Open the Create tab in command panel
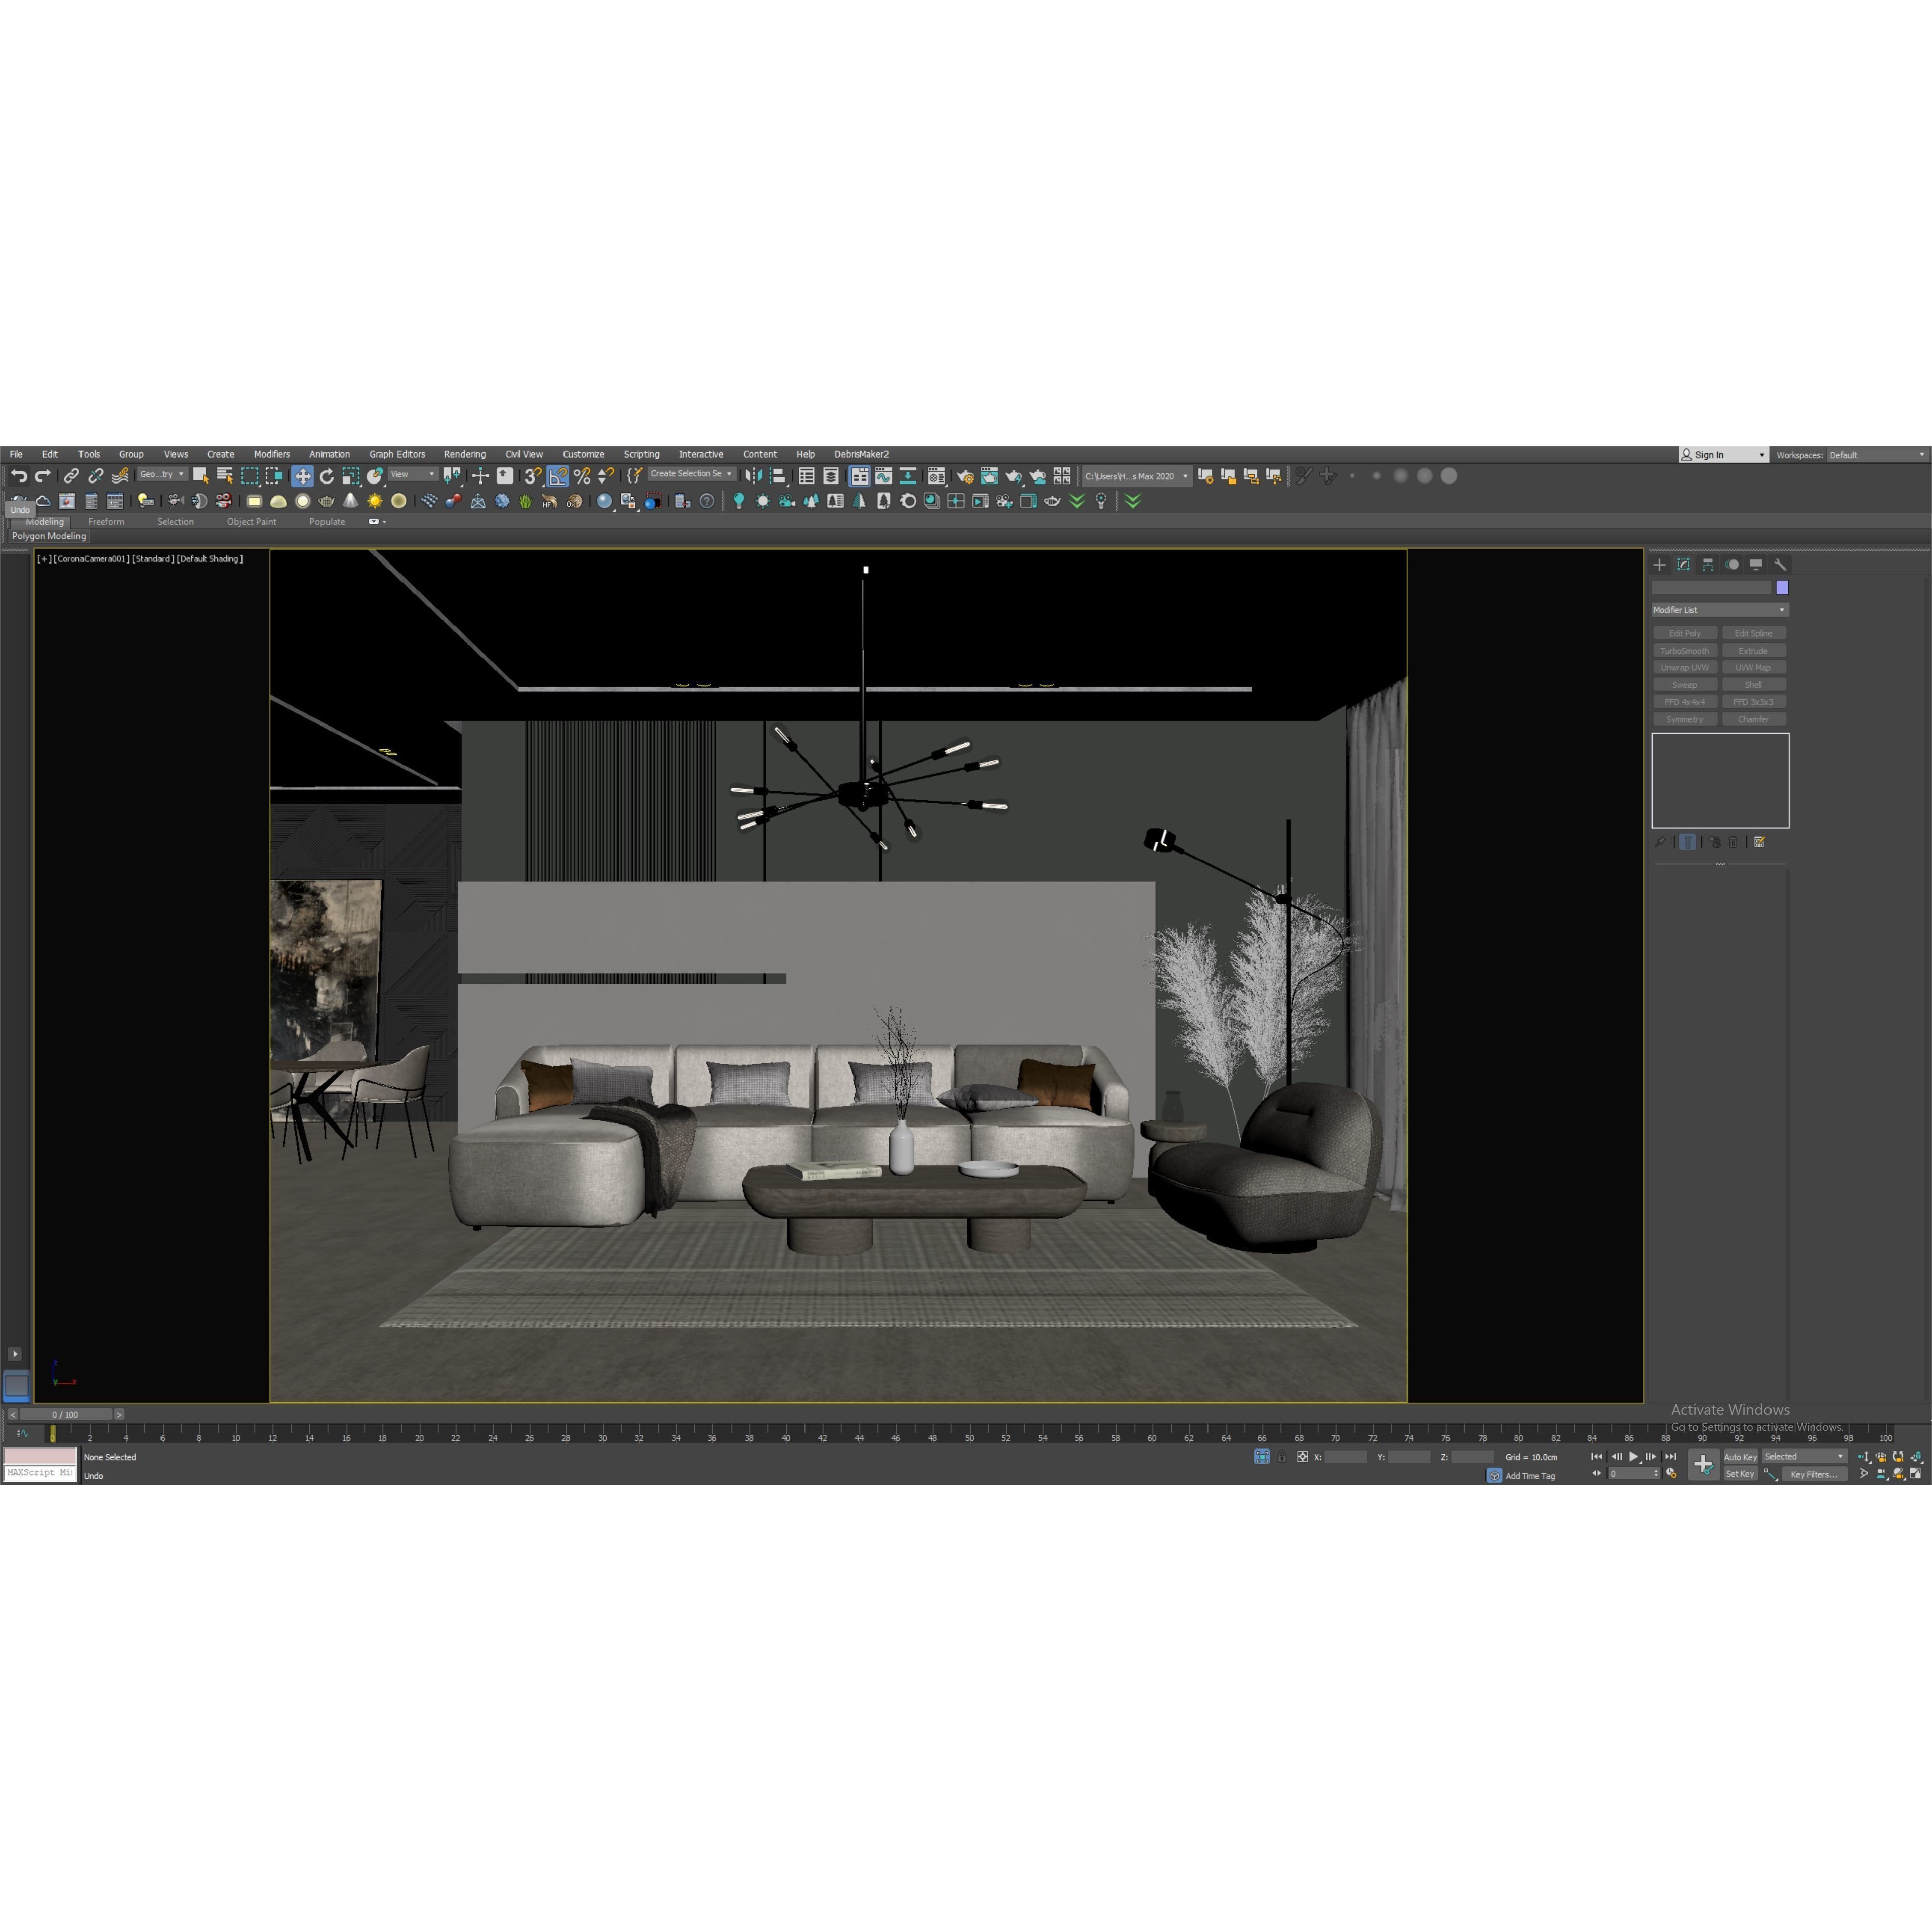The image size is (1932, 1932). 1660,565
